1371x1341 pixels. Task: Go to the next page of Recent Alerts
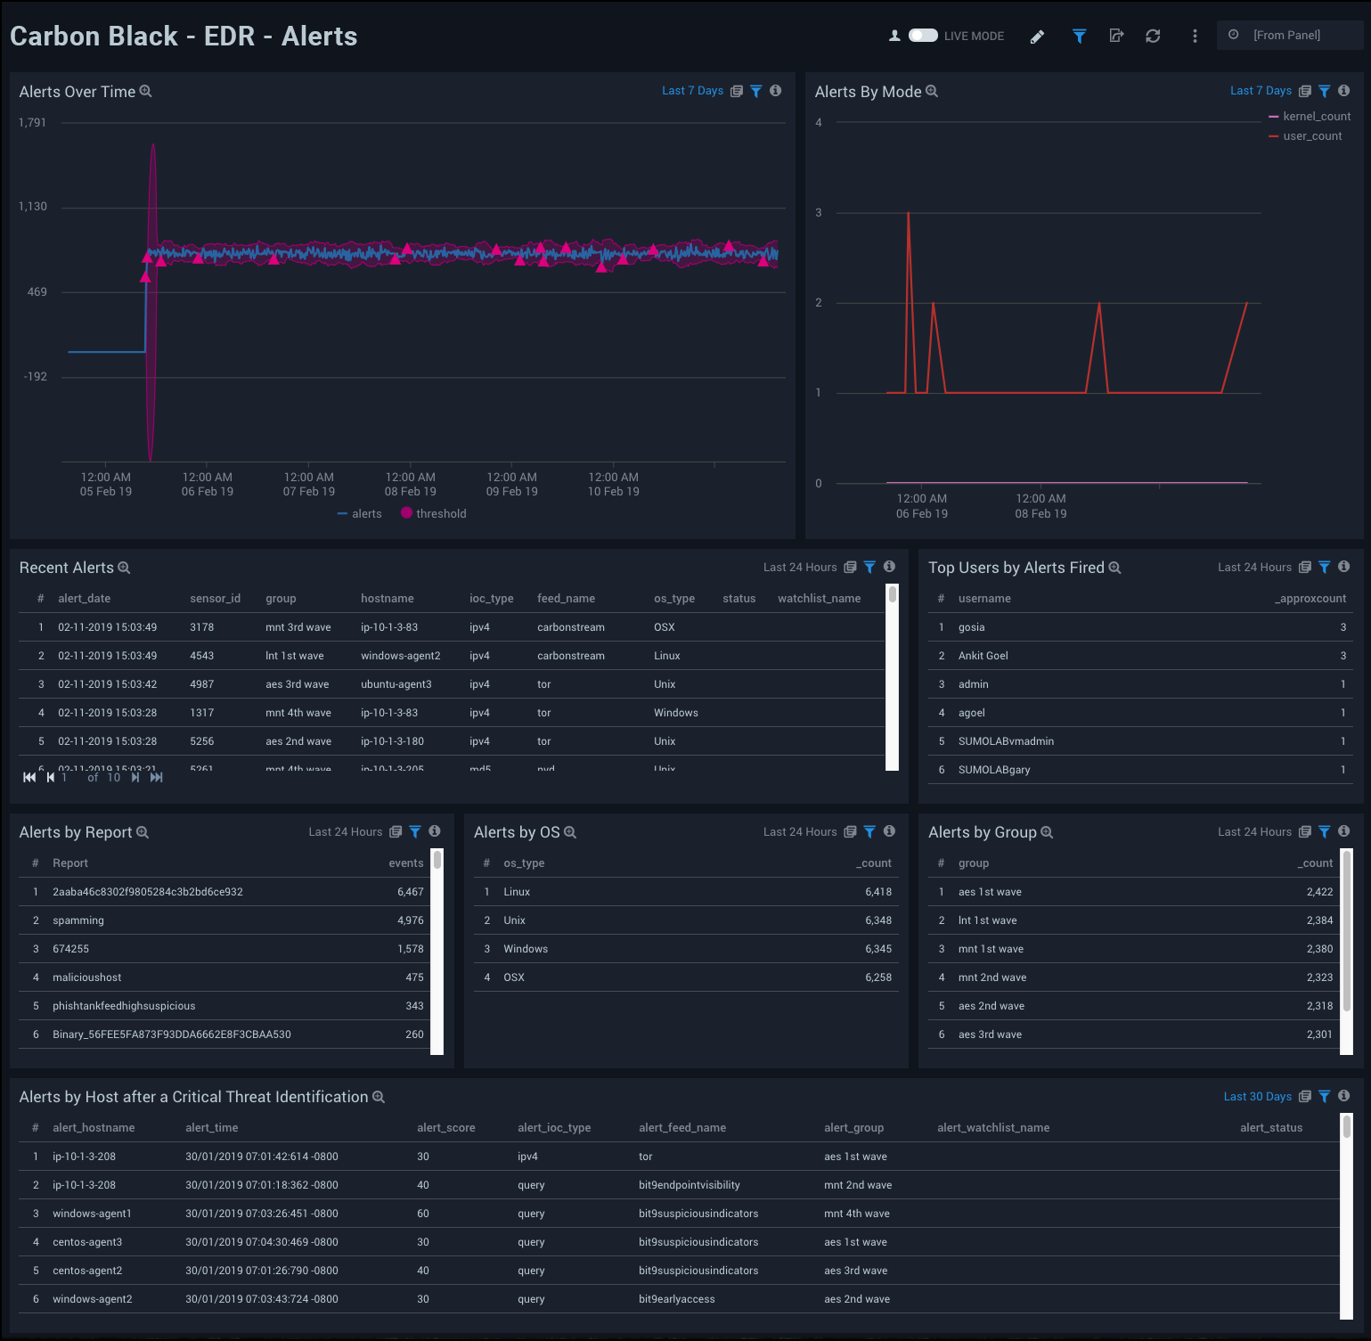[135, 777]
